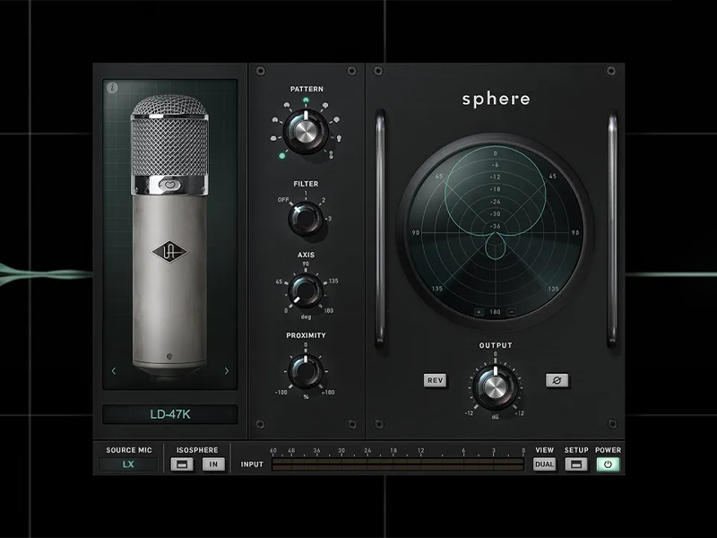The height and width of the screenshot is (538, 717).
Task: Click the Filter knob
Action: pyautogui.click(x=306, y=219)
